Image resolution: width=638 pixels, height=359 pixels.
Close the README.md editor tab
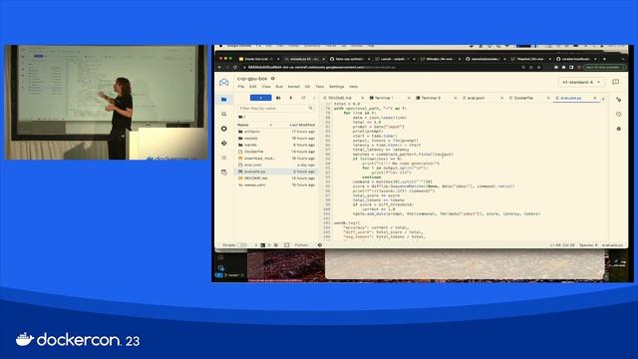(362, 98)
